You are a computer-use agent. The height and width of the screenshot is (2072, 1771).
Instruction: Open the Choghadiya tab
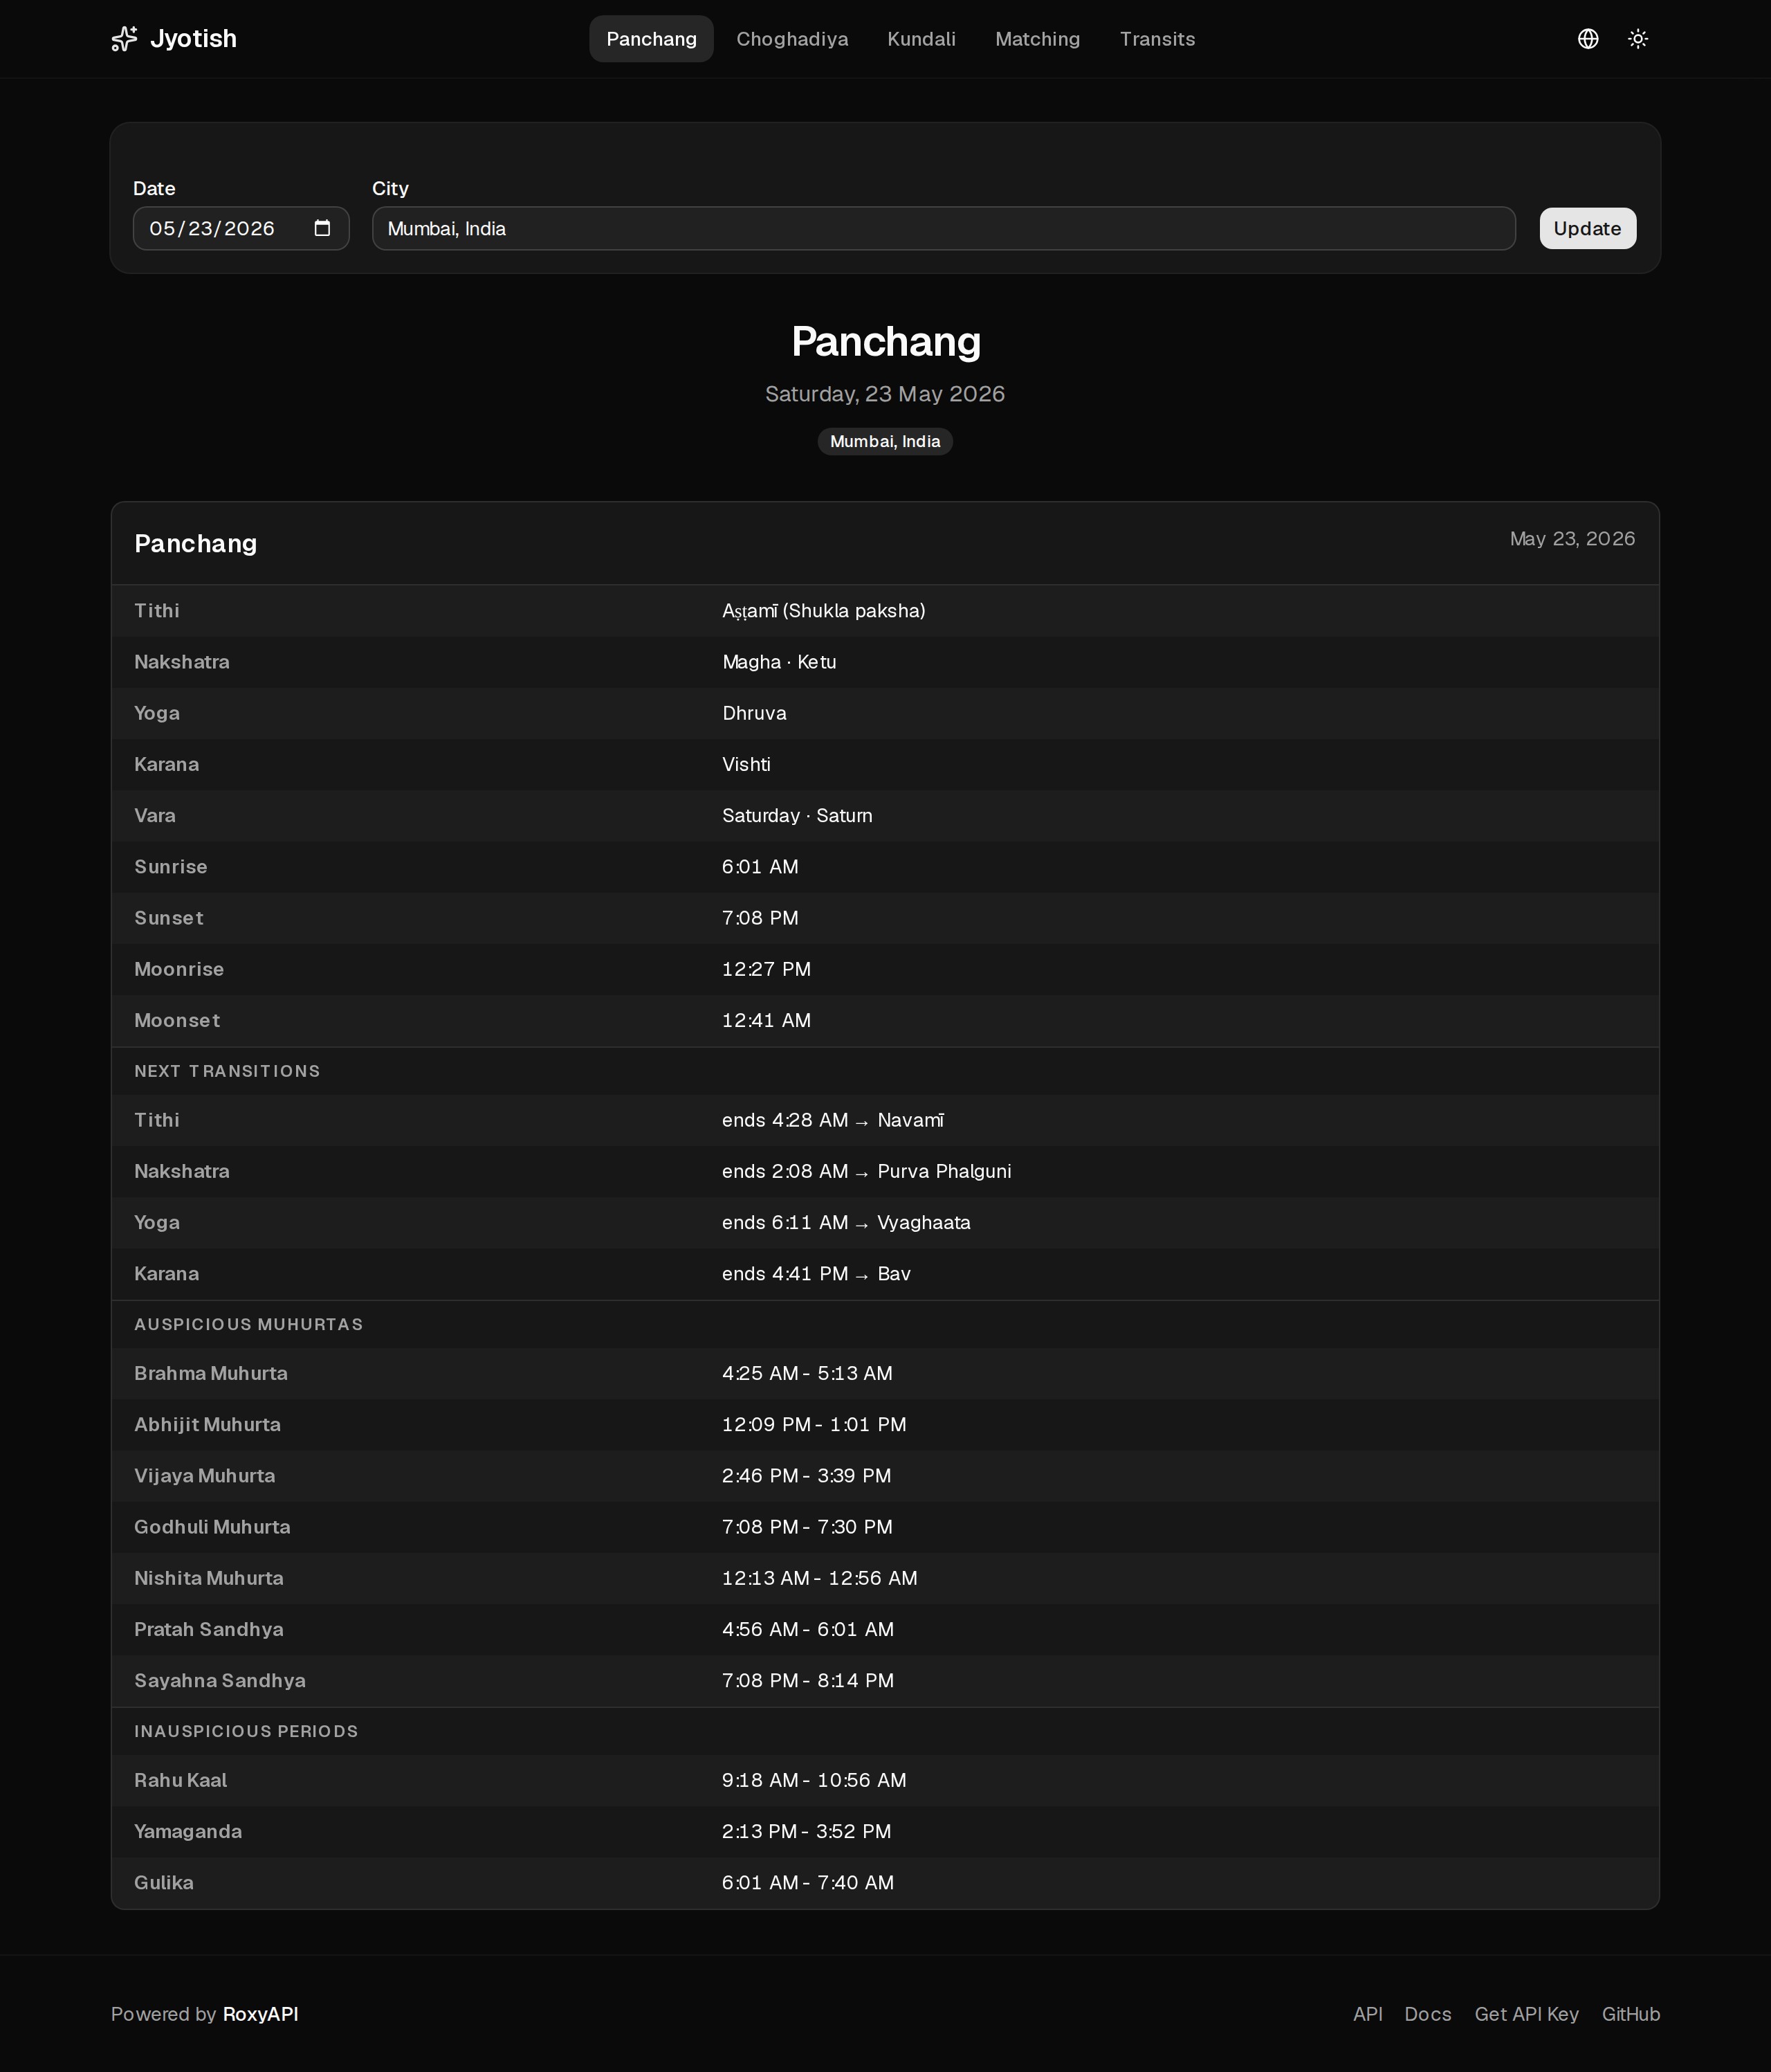click(x=791, y=39)
